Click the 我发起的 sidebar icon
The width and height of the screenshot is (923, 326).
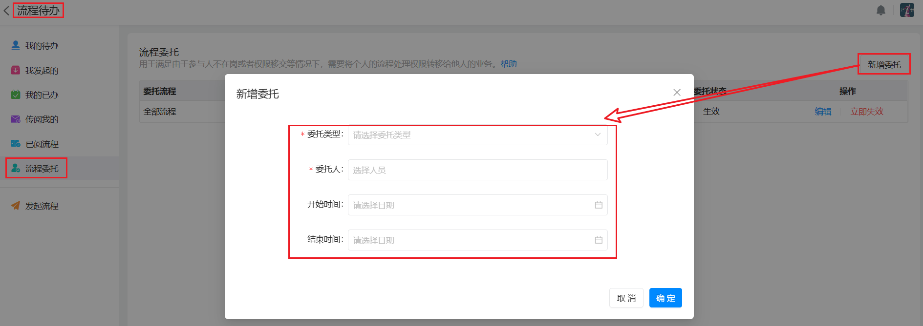pos(16,70)
